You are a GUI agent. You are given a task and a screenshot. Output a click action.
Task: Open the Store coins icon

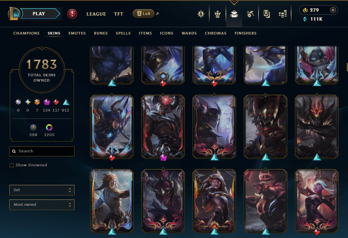coord(283,14)
